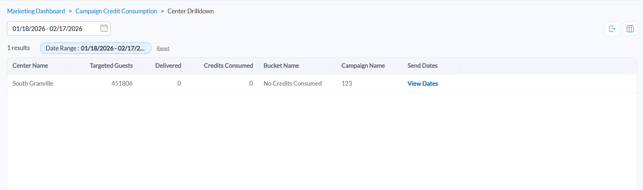Reset the applied filters
This screenshot has width=643, height=190.
coord(163,48)
